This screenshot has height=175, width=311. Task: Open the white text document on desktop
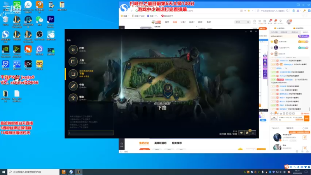pos(17,96)
